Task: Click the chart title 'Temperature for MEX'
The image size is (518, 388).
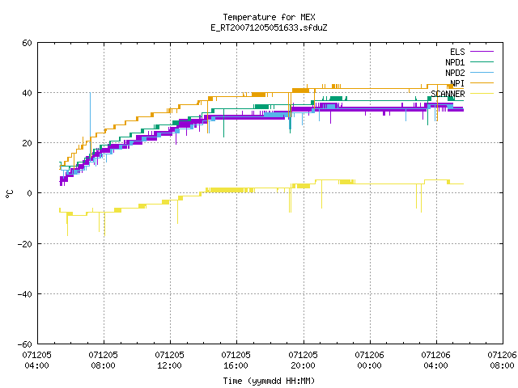Action: (x=269, y=17)
